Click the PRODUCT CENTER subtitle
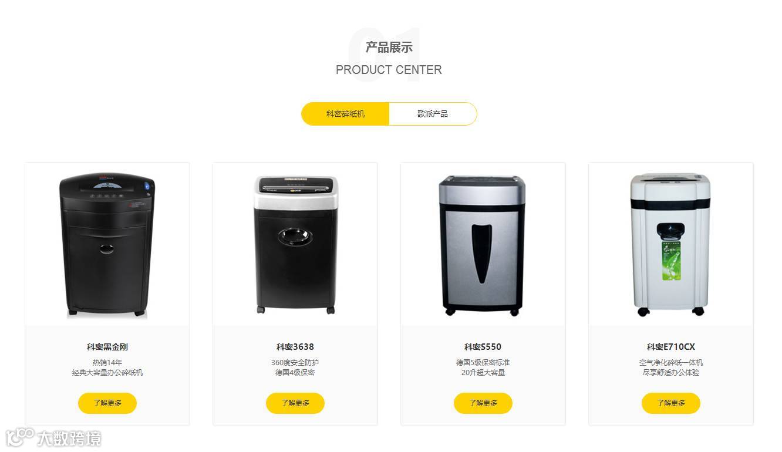The image size is (782, 452). click(389, 70)
